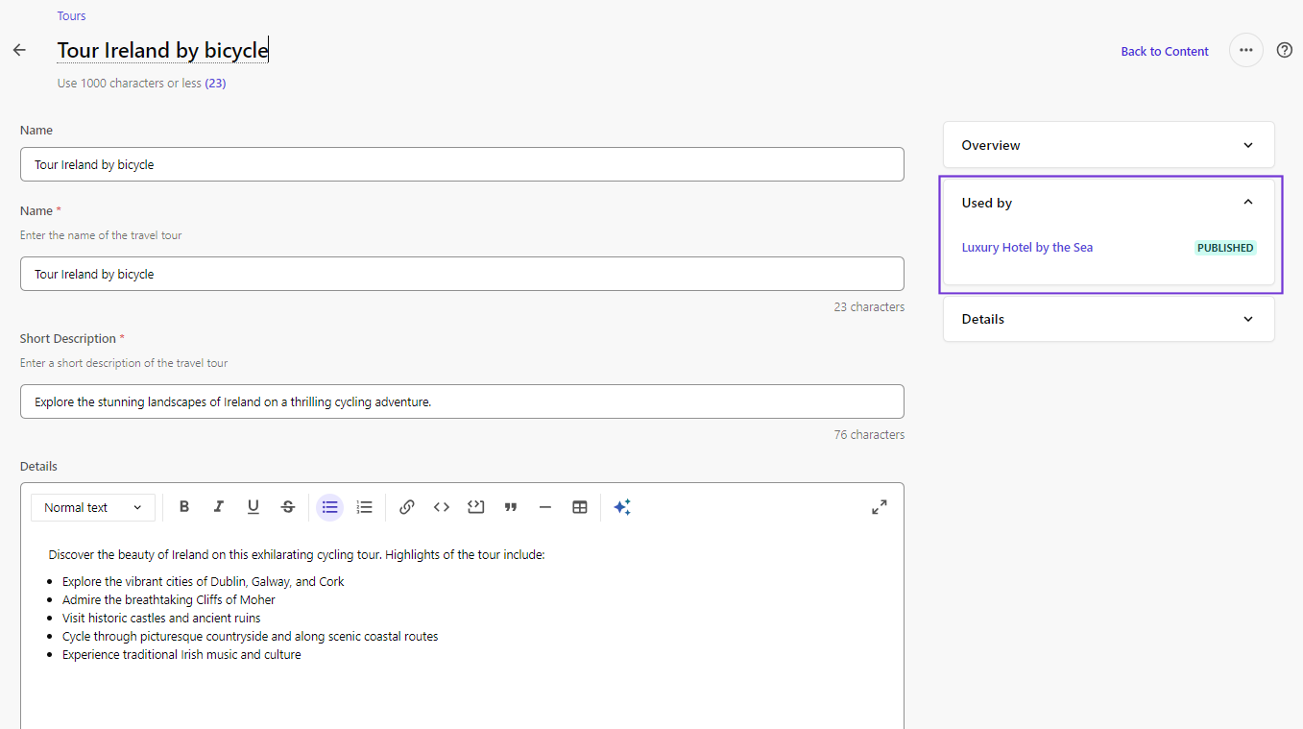
Task: Expand the Overview panel
Action: [x=1109, y=145]
